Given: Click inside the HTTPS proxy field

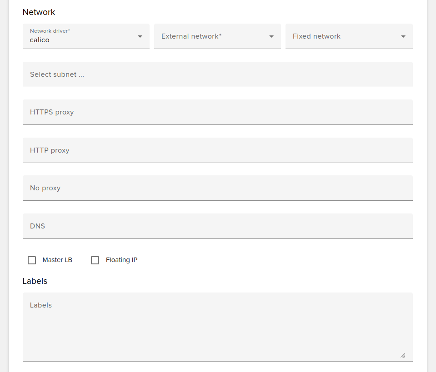Looking at the screenshot, I should tap(217, 112).
